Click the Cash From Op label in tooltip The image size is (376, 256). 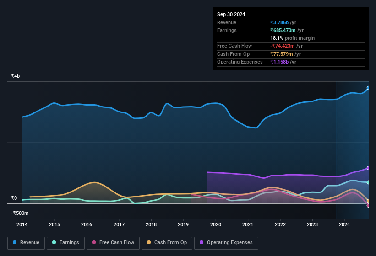click(x=233, y=54)
